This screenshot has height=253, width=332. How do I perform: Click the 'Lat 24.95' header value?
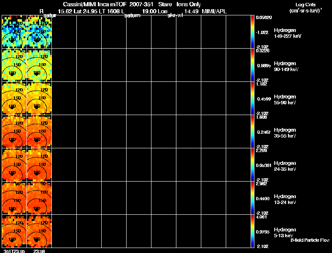(86, 12)
